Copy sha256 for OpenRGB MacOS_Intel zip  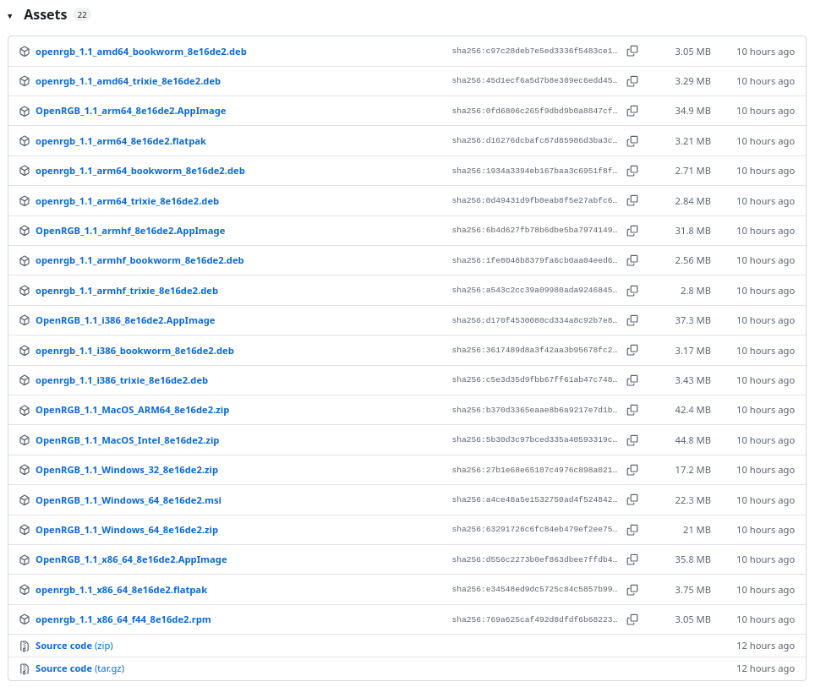(632, 440)
